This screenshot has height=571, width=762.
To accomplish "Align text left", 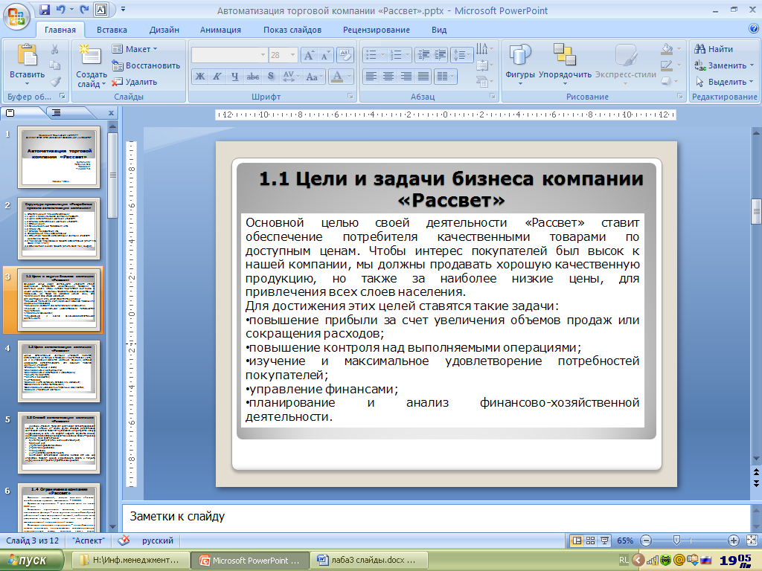I will 371,77.
